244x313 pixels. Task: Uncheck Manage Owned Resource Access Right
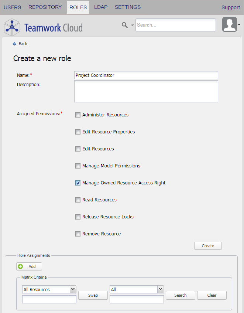click(78, 183)
